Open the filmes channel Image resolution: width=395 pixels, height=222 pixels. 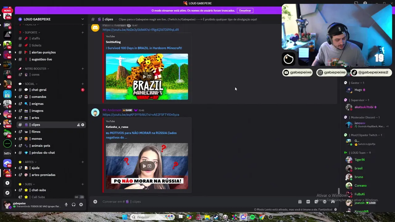(x=51, y=132)
